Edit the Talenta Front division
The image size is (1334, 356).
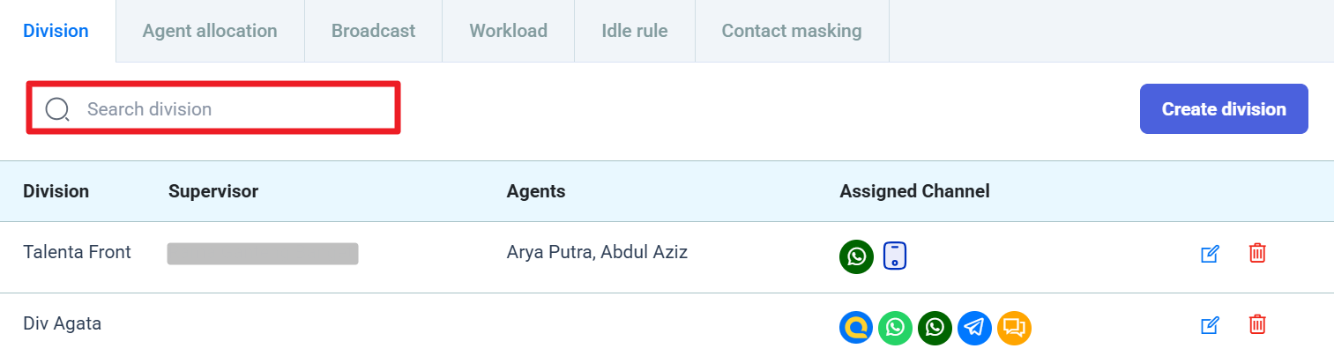1210,254
